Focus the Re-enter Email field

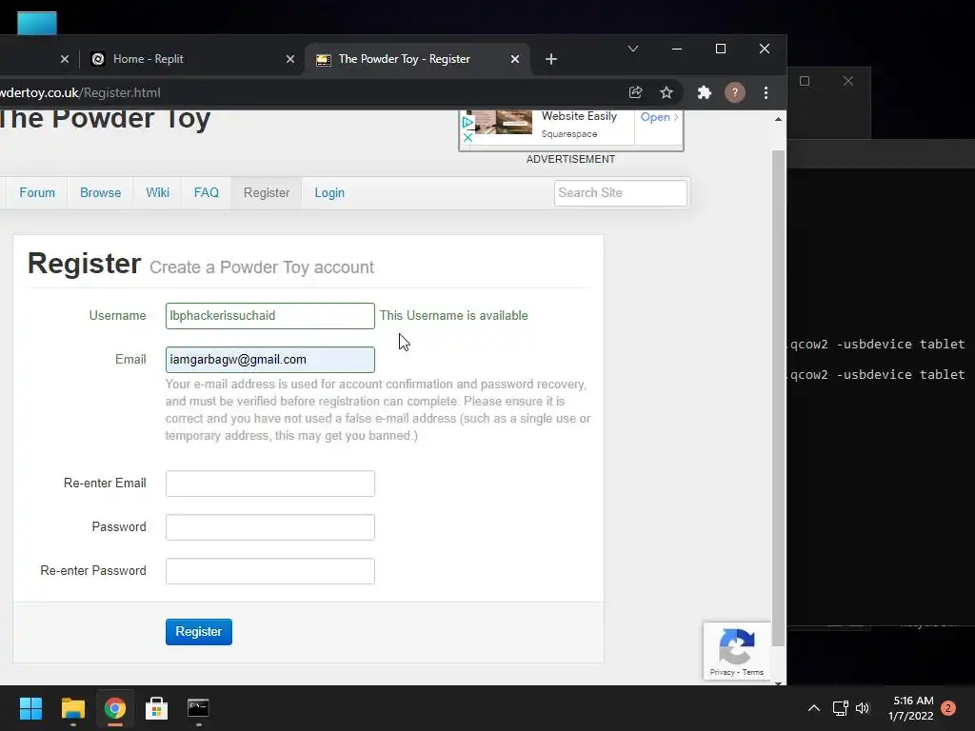(x=269, y=484)
